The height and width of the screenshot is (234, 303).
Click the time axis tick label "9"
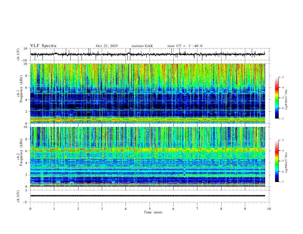click(x=245, y=209)
